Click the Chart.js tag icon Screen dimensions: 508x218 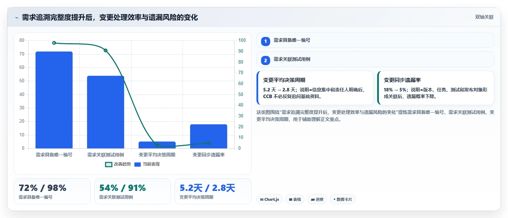(x=262, y=199)
